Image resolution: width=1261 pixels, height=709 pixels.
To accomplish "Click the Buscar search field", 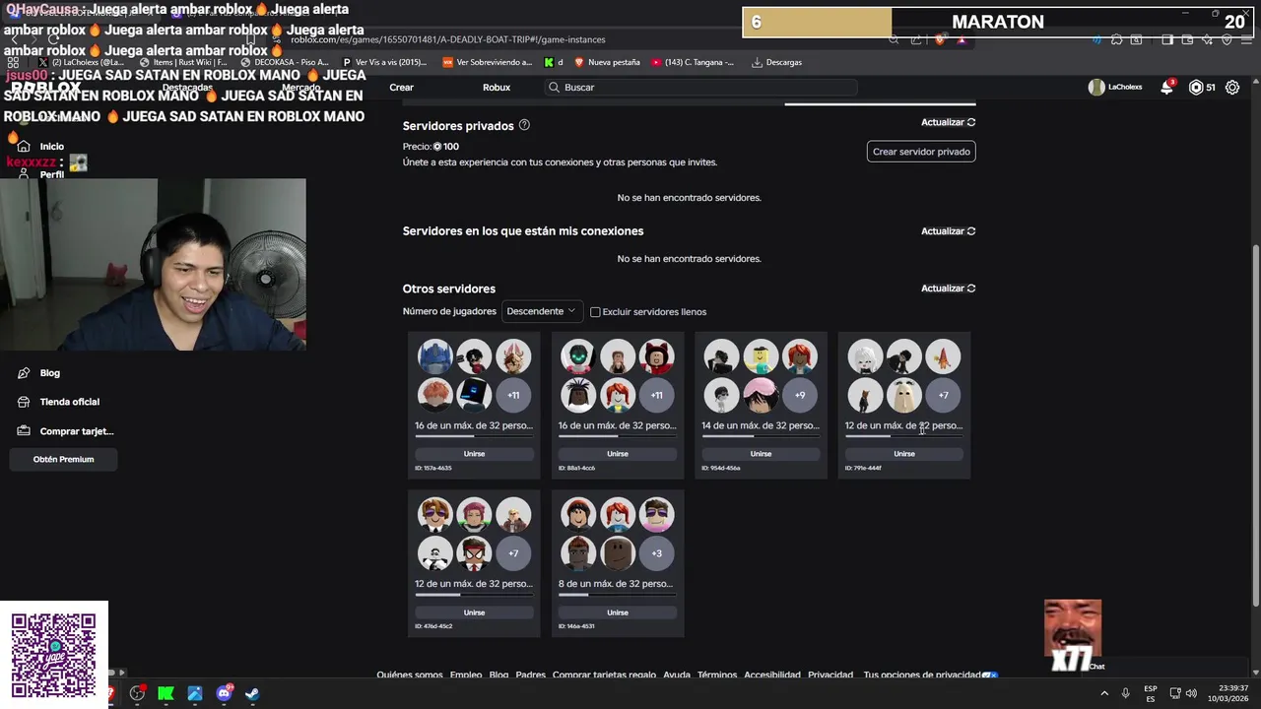I will click(700, 87).
